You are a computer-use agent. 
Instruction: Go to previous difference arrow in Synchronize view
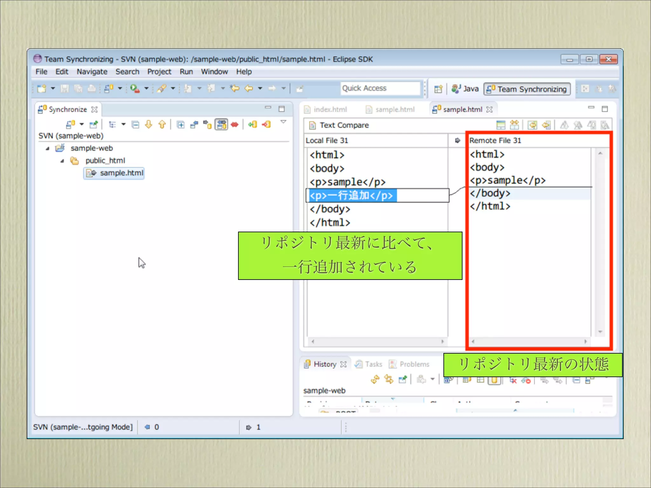162,125
